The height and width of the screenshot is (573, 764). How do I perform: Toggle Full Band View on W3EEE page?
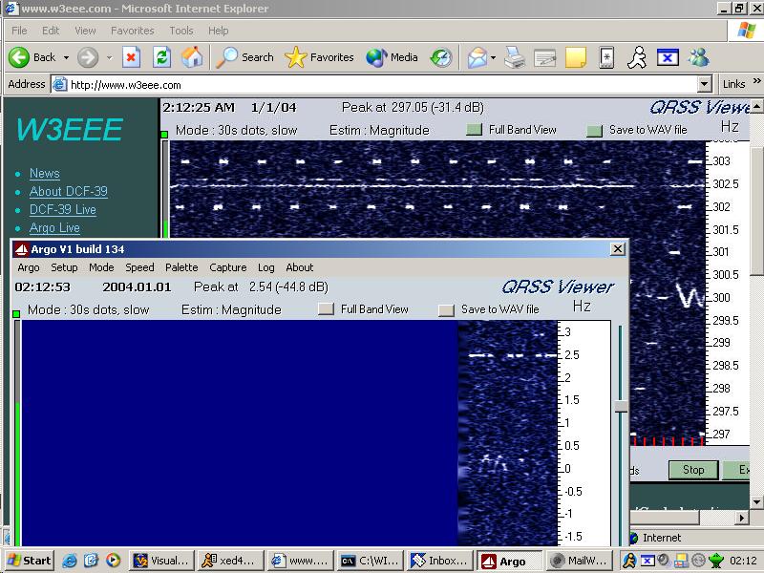click(x=474, y=129)
